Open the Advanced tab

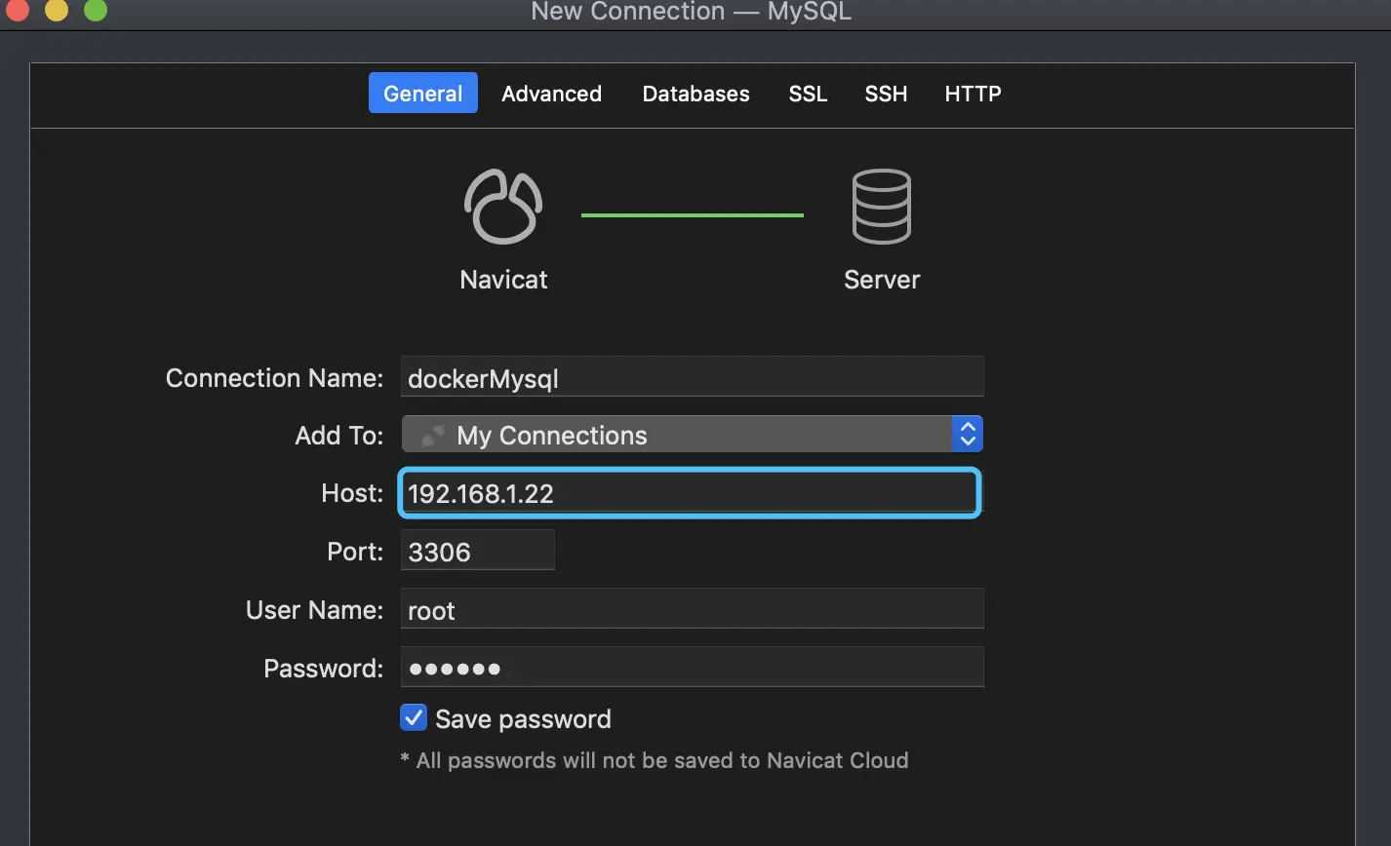tap(551, 94)
